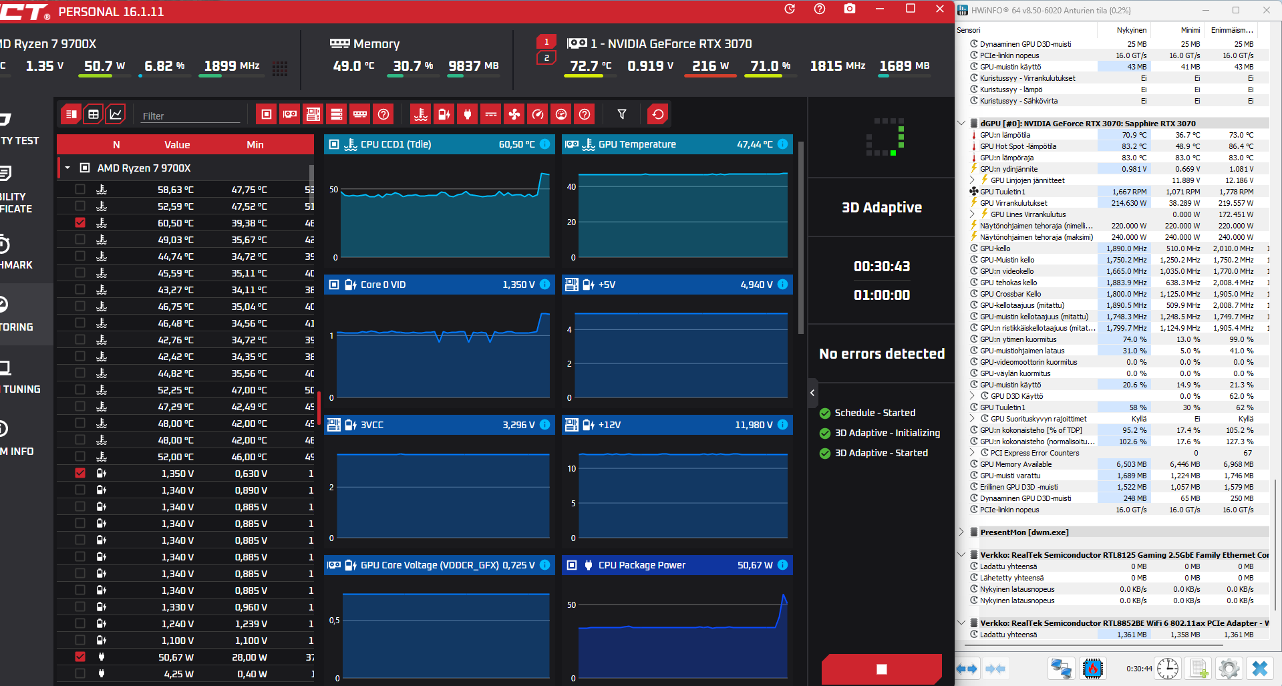Click HWiNFO expand columns arrows icon
This screenshot has height=686, width=1282.
(x=967, y=668)
